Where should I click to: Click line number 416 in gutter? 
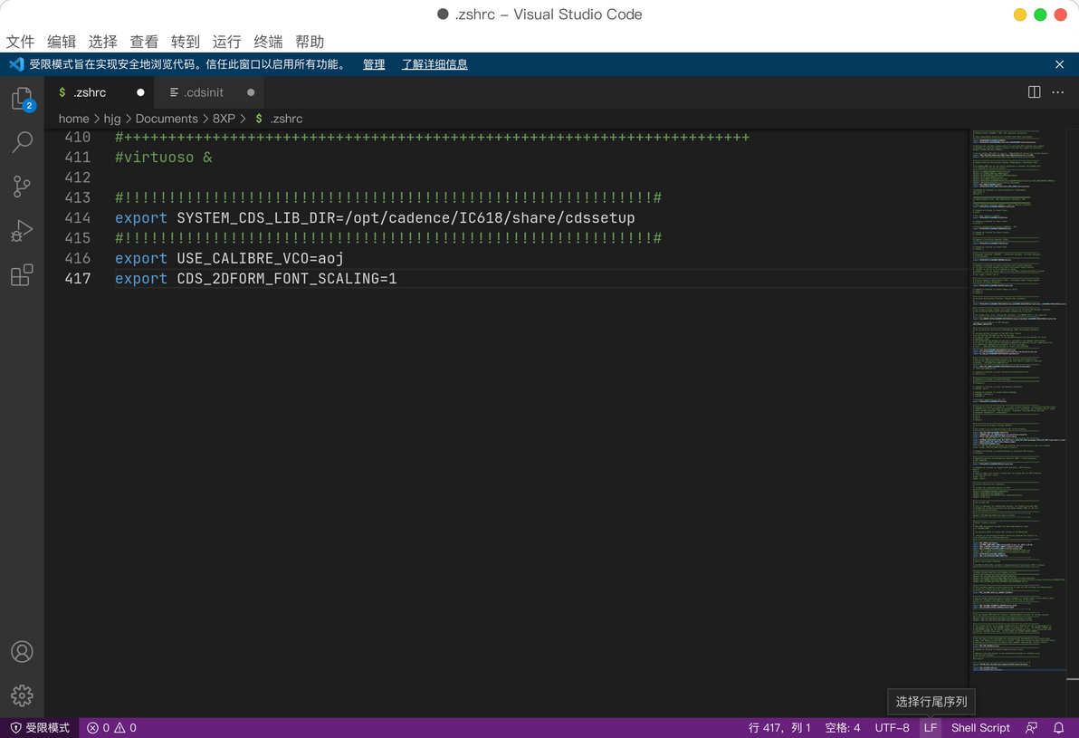(77, 258)
